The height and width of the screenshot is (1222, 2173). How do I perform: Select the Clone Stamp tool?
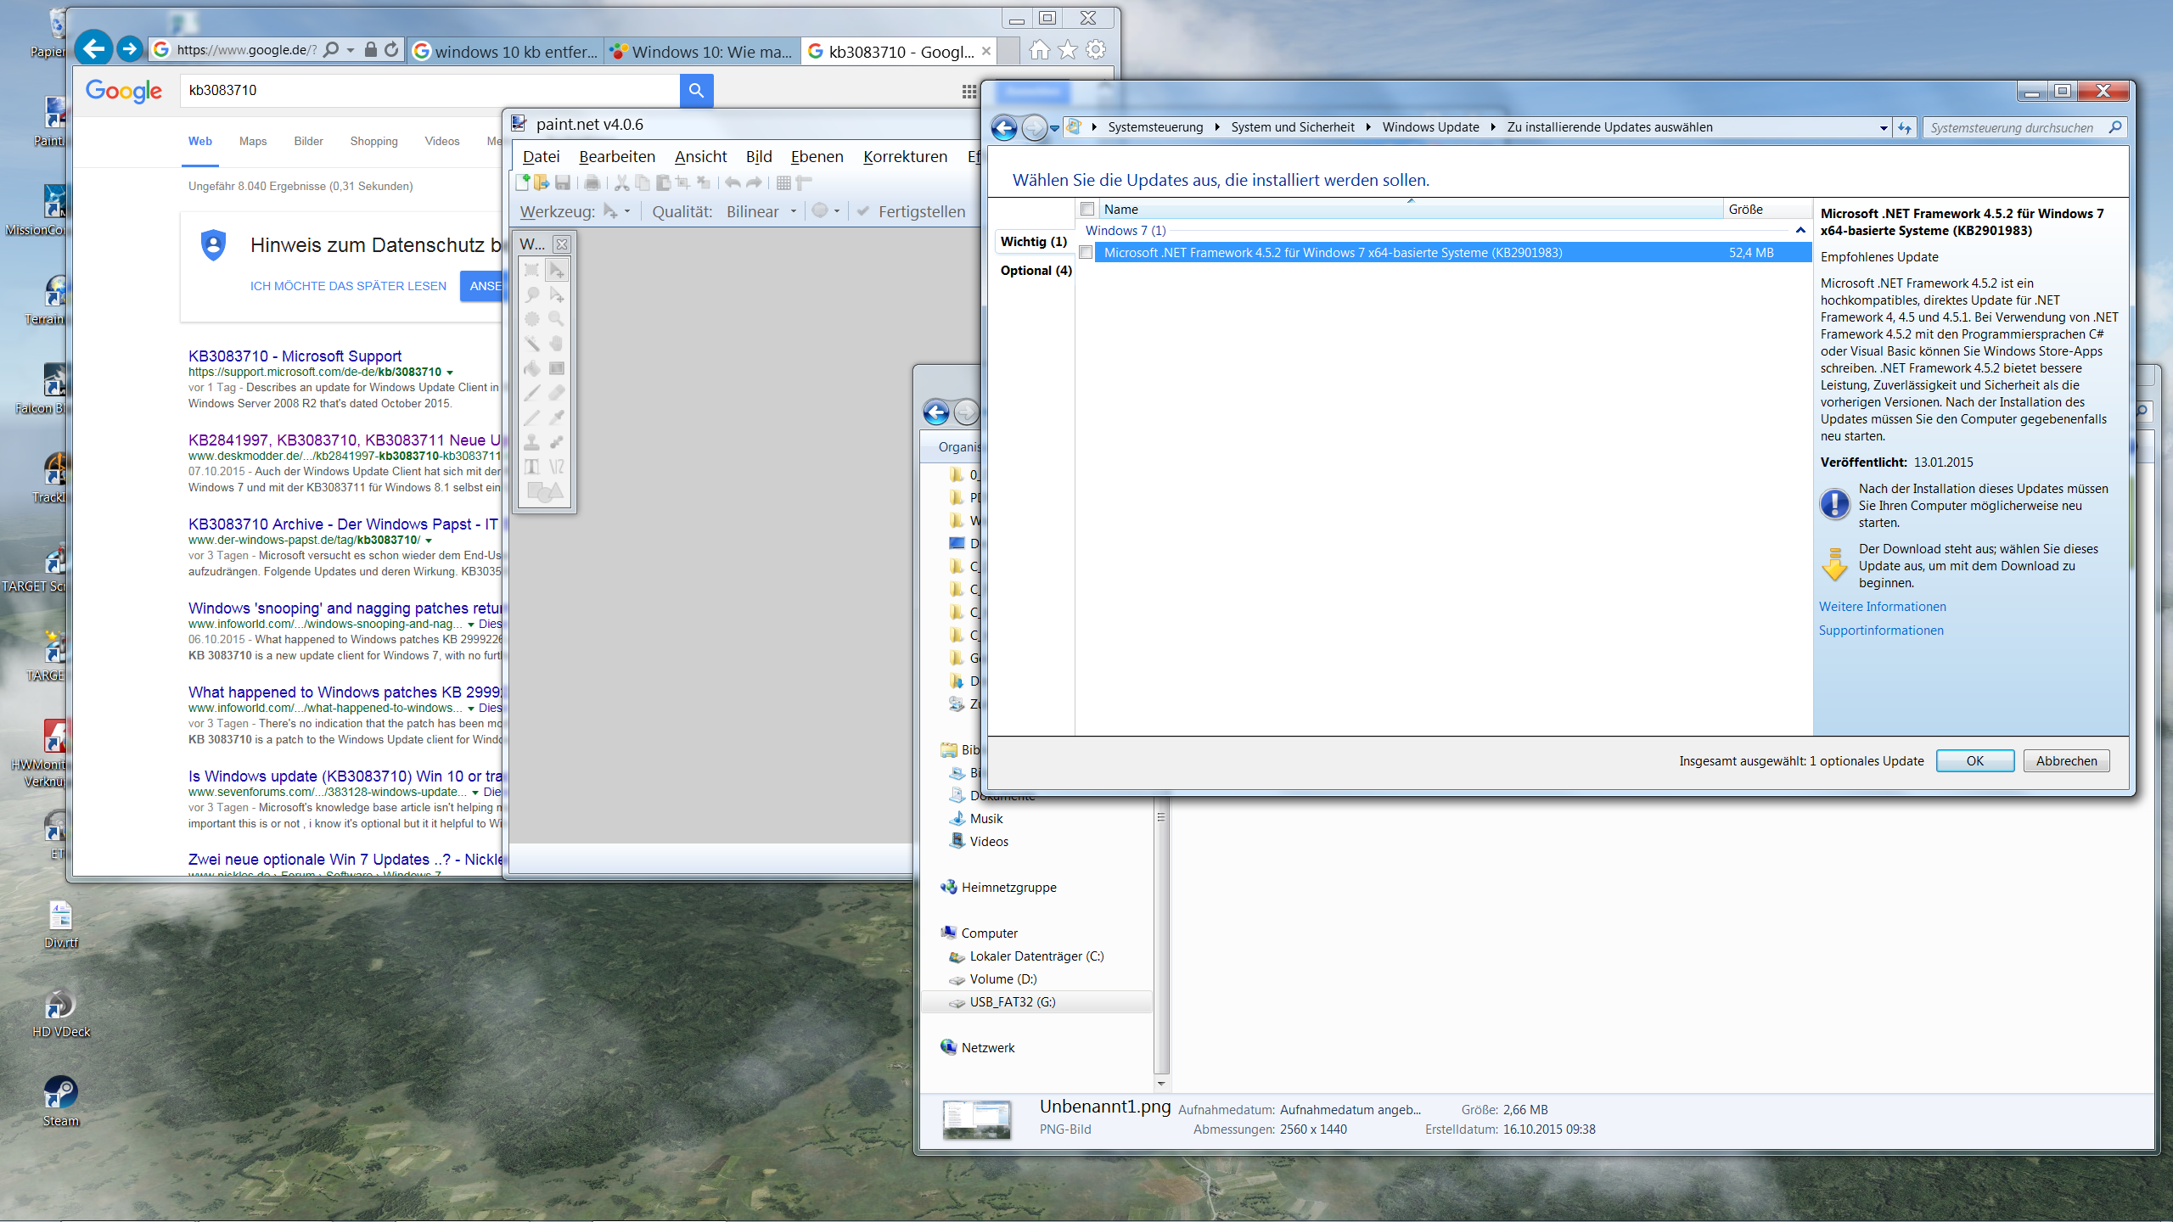coord(532,442)
